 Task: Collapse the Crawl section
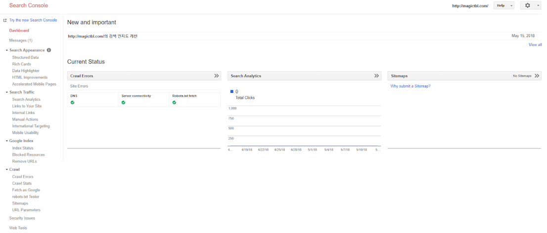pyautogui.click(x=7, y=170)
